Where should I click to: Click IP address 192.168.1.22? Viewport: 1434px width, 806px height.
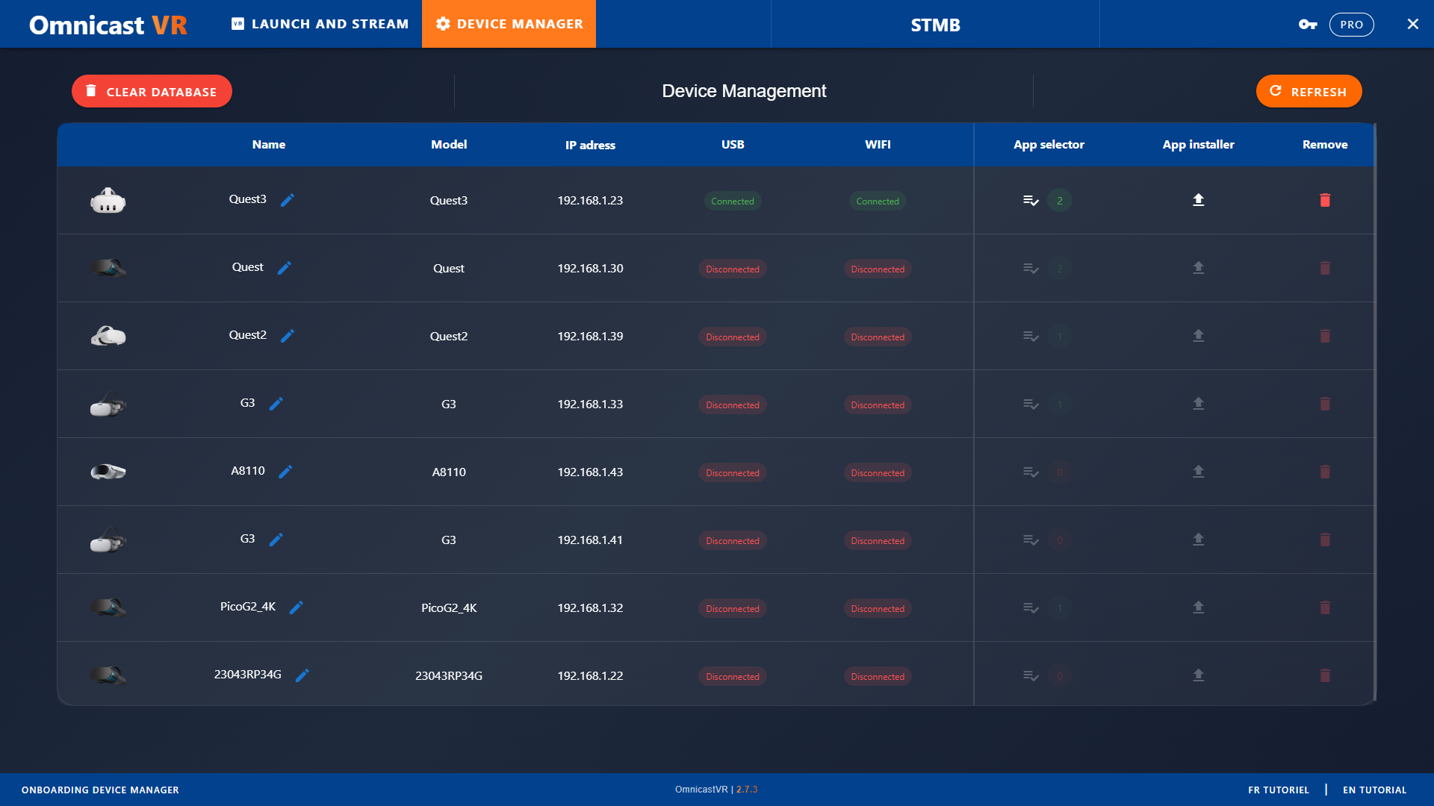point(590,676)
